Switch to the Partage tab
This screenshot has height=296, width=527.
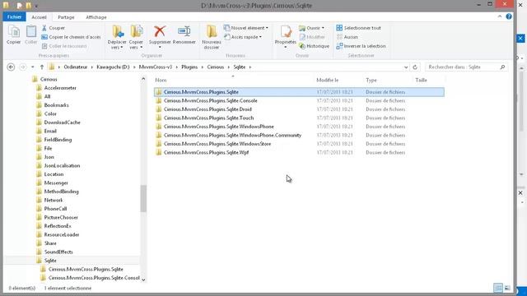66,17
